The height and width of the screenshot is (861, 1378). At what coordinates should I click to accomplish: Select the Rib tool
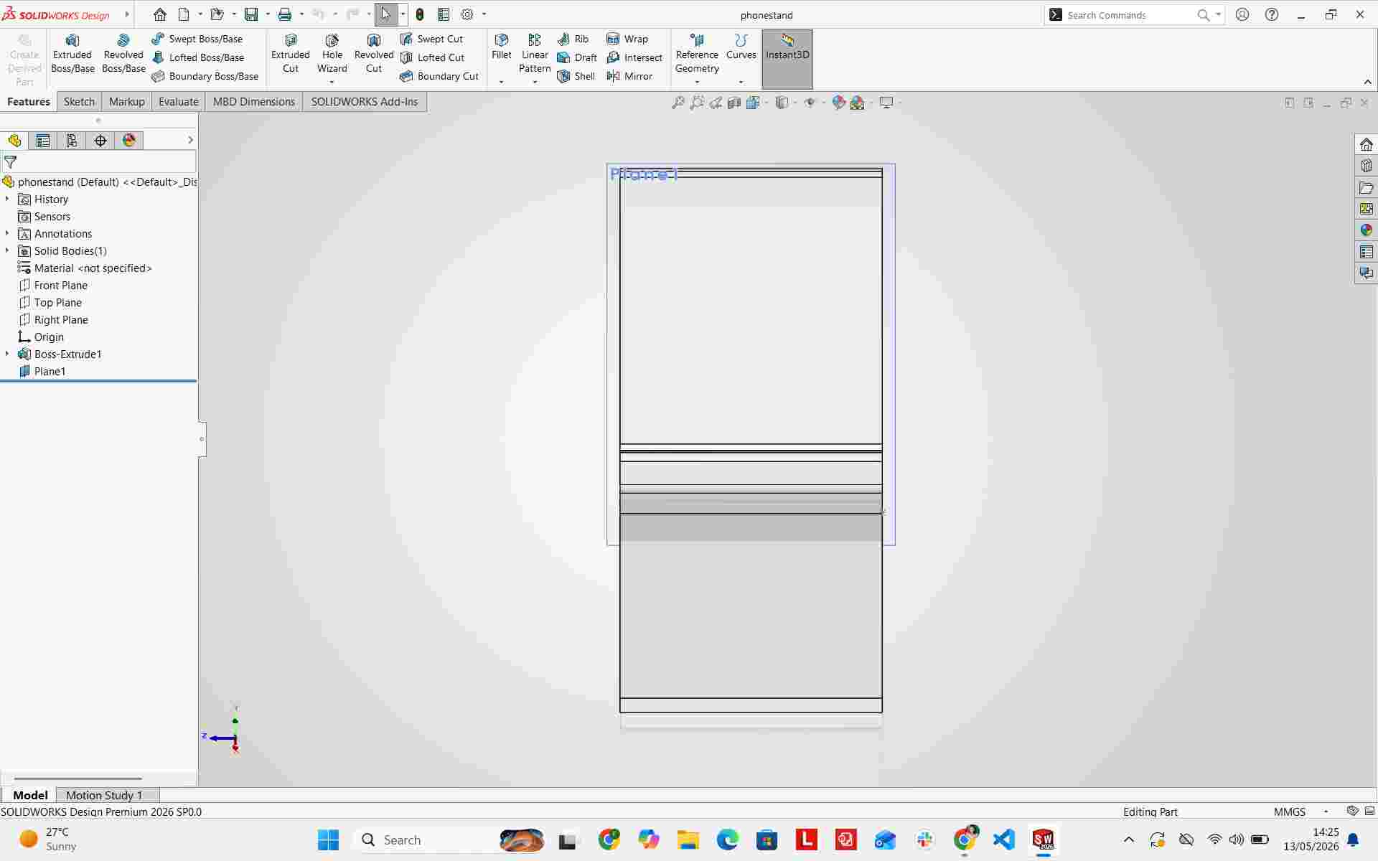573,39
